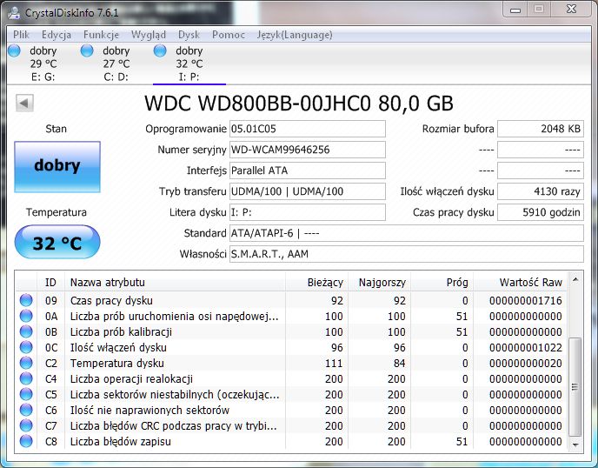Click the Bieżący column header
598x468 pixels.
click(x=317, y=283)
